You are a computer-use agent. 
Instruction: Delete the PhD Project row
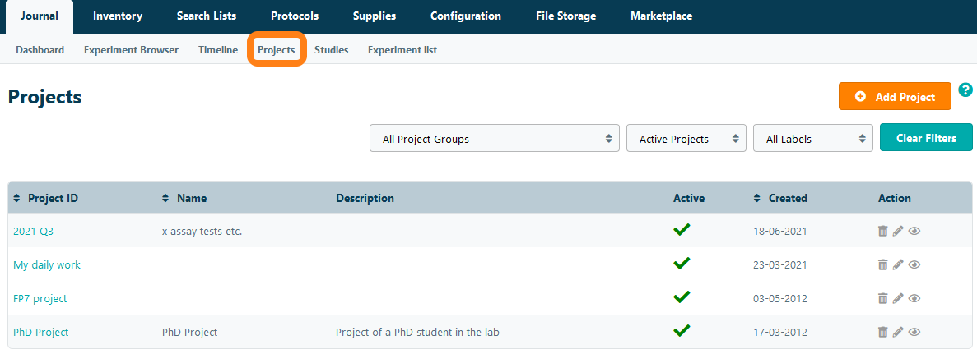[x=882, y=333]
